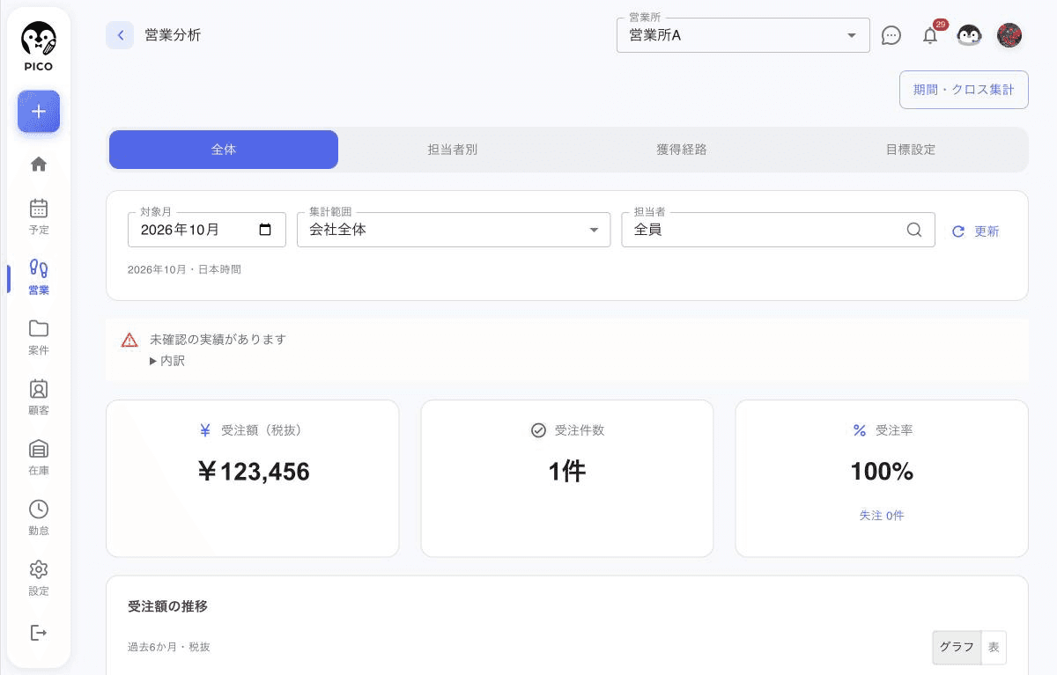Click the 失注 0件 link
This screenshot has width=1057, height=675.
[882, 516]
